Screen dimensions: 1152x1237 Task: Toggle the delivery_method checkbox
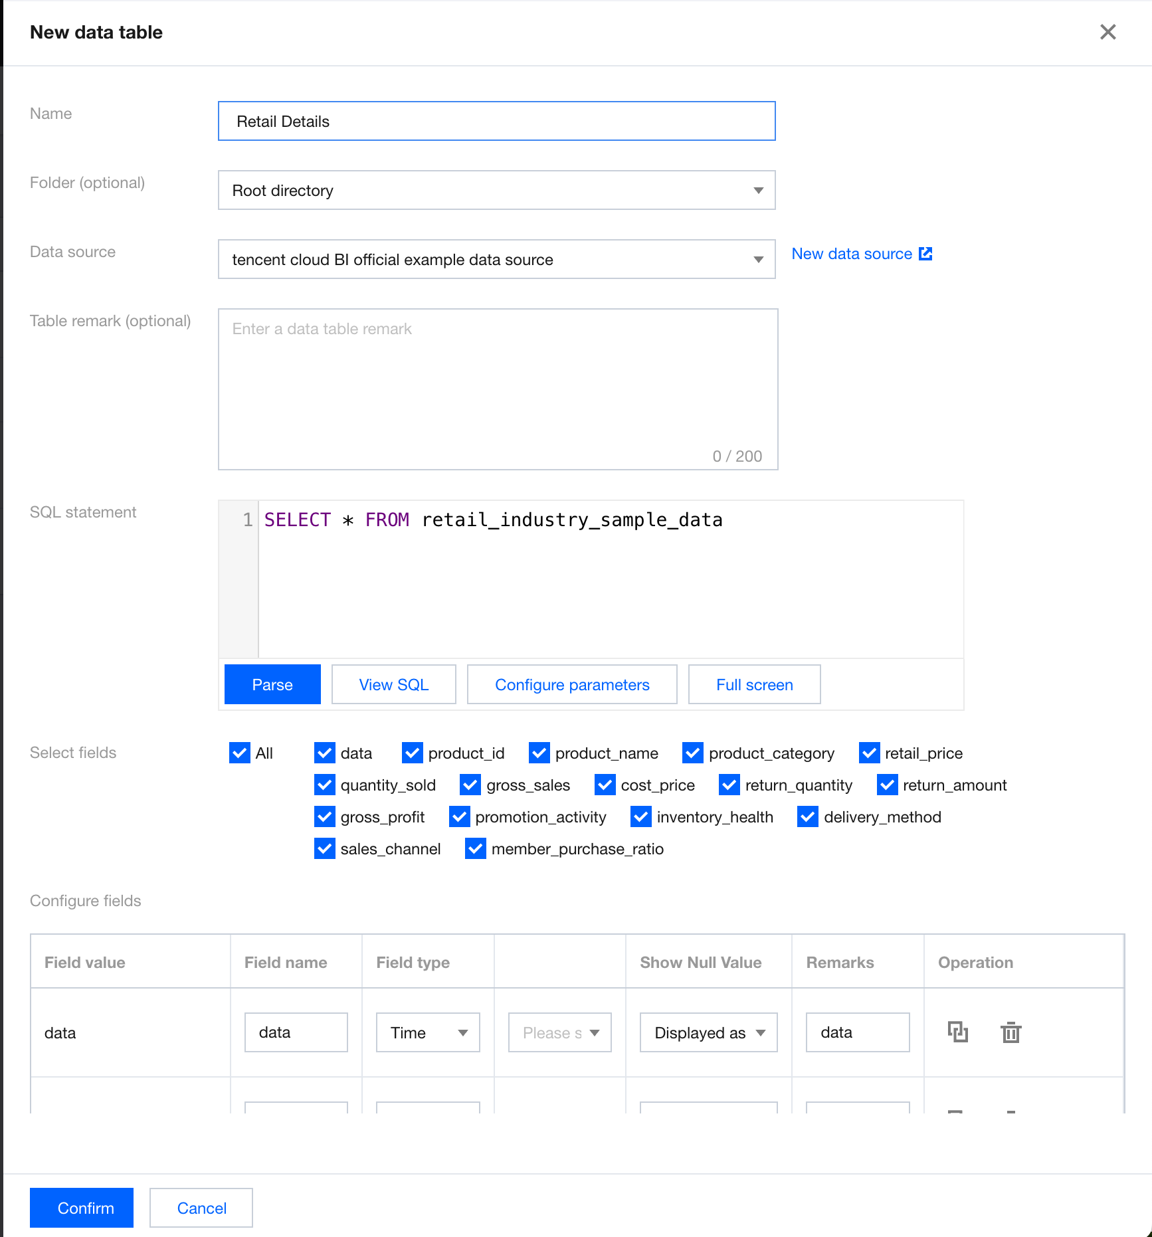click(x=808, y=816)
